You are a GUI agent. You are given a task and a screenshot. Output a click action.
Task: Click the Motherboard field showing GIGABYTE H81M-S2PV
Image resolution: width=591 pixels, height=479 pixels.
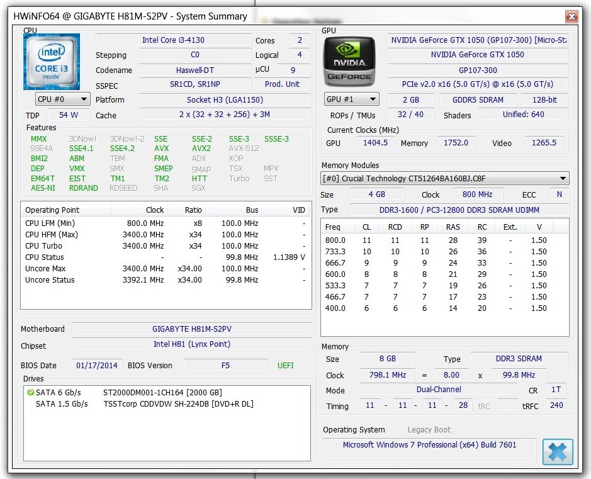click(192, 329)
